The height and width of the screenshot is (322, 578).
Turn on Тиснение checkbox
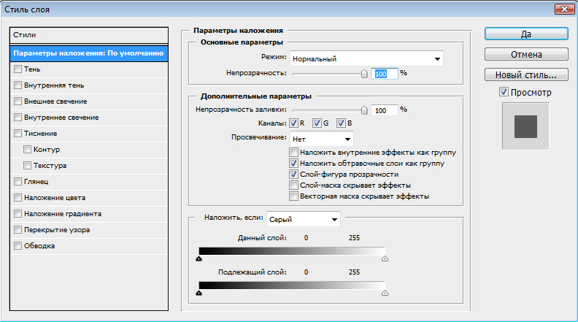18,133
